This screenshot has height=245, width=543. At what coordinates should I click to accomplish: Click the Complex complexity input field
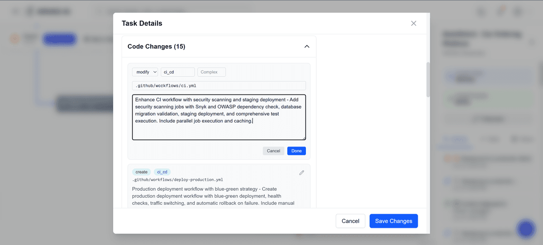pos(211,72)
